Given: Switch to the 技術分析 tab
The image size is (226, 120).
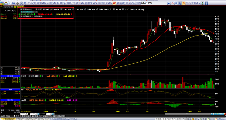Looking at the screenshot, I should 19,7.
